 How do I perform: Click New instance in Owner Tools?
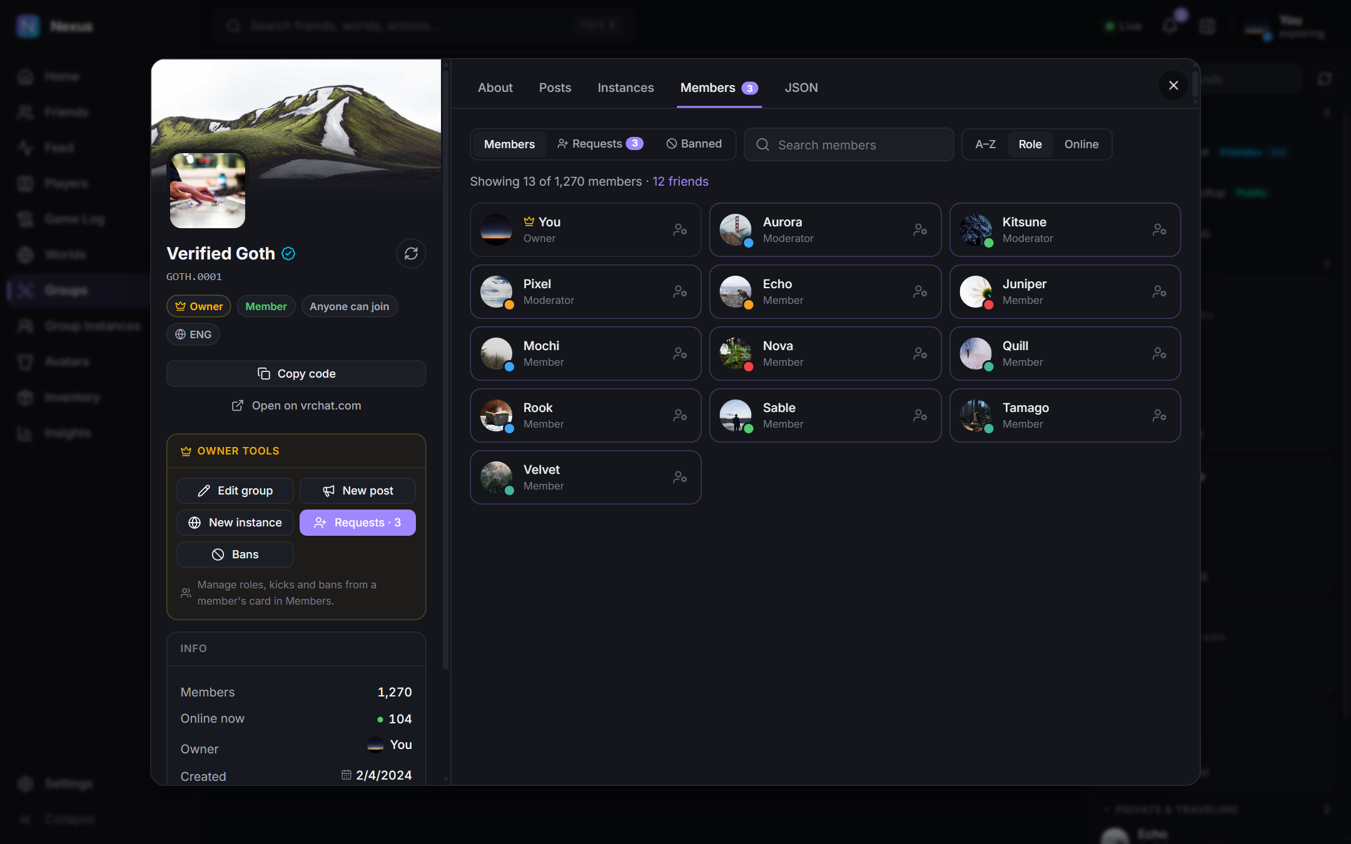coord(235,523)
